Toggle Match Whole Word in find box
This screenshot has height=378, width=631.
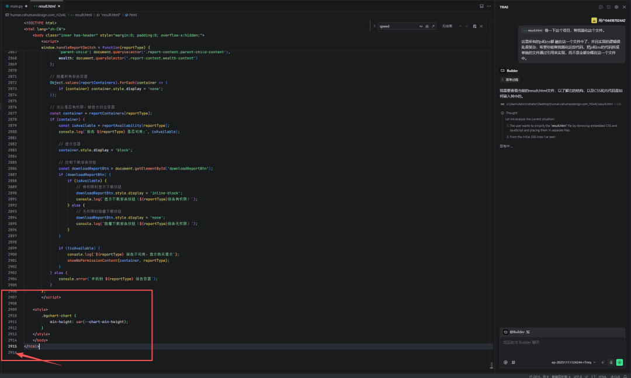427,26
